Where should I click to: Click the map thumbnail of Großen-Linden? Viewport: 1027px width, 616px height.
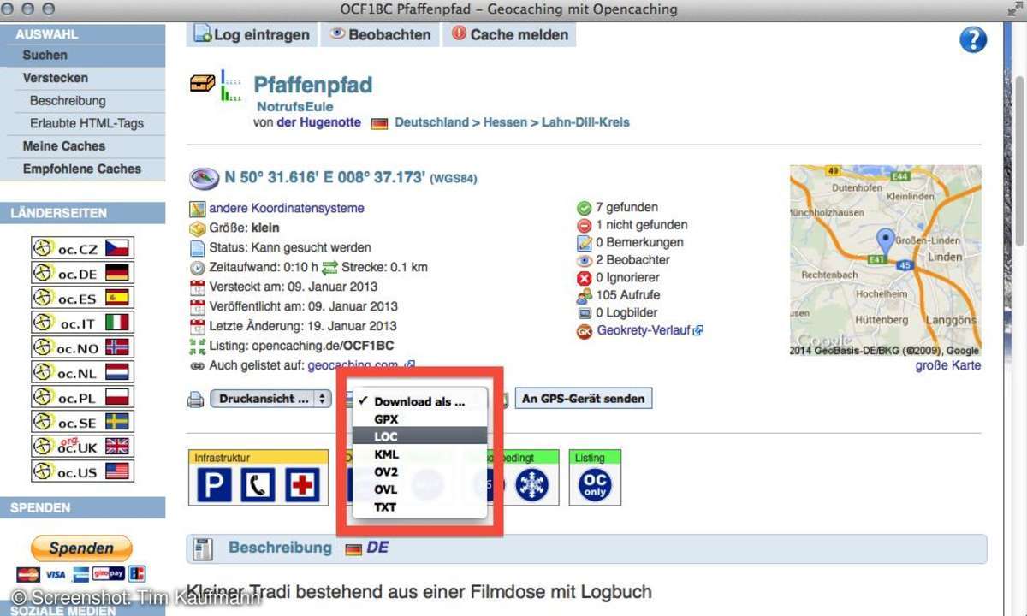point(885,260)
